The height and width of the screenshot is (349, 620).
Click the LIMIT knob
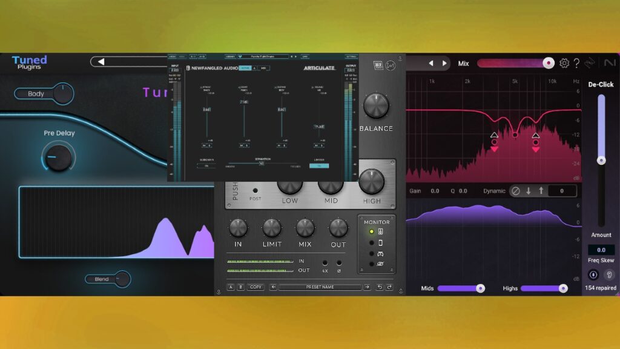[272, 228]
